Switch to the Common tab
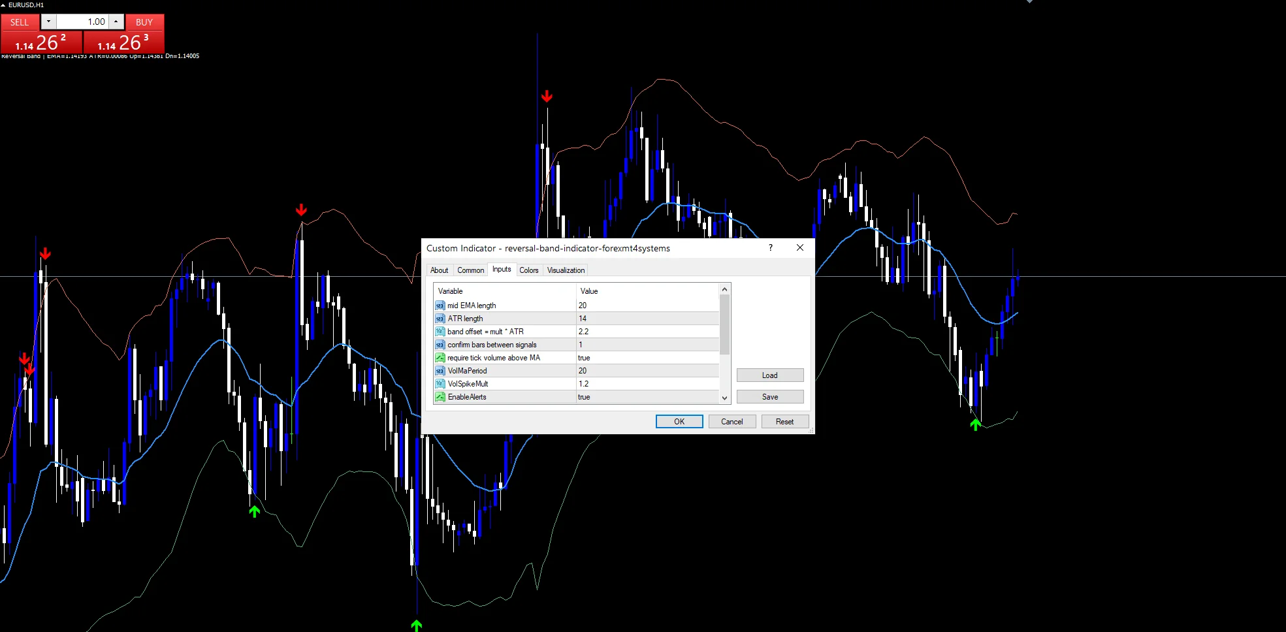Image resolution: width=1286 pixels, height=632 pixels. pyautogui.click(x=471, y=270)
